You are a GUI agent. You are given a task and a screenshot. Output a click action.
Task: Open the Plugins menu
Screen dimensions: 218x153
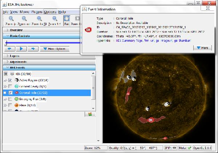coord(37,12)
